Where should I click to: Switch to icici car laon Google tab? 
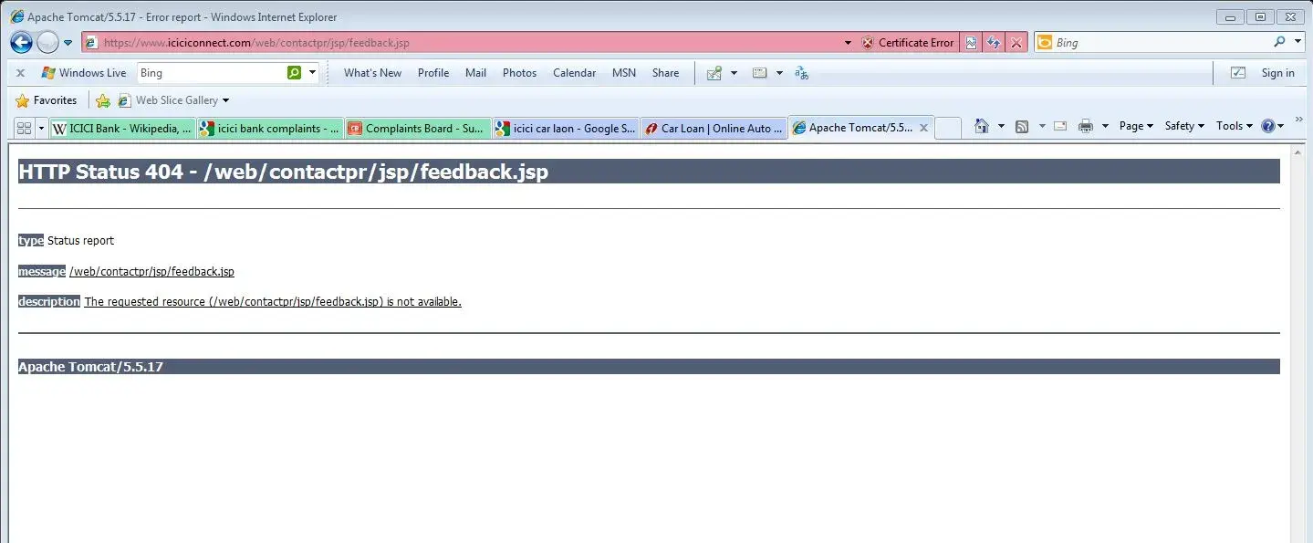click(x=566, y=129)
